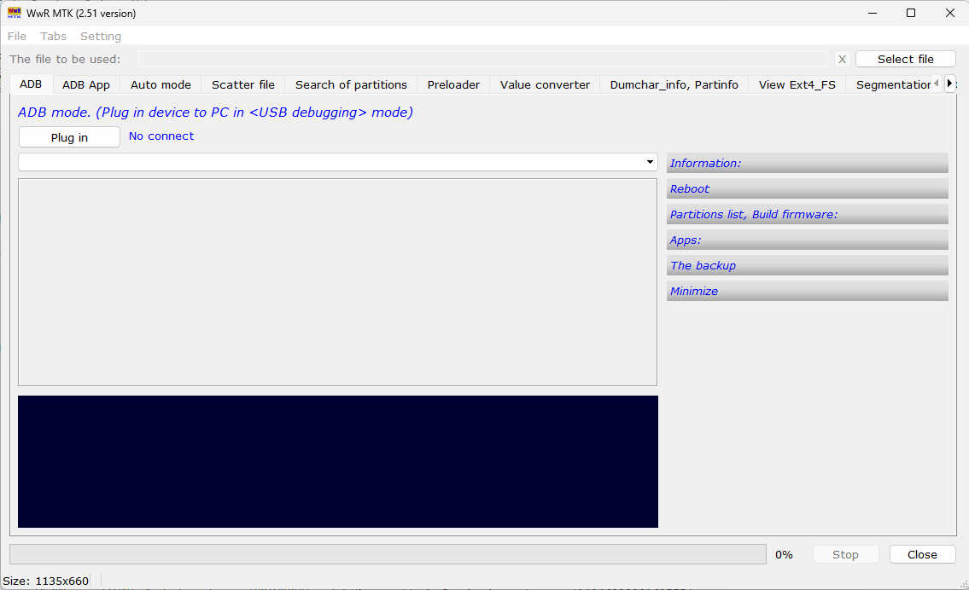Open the Preloader tab
The width and height of the screenshot is (969, 590).
453,84
